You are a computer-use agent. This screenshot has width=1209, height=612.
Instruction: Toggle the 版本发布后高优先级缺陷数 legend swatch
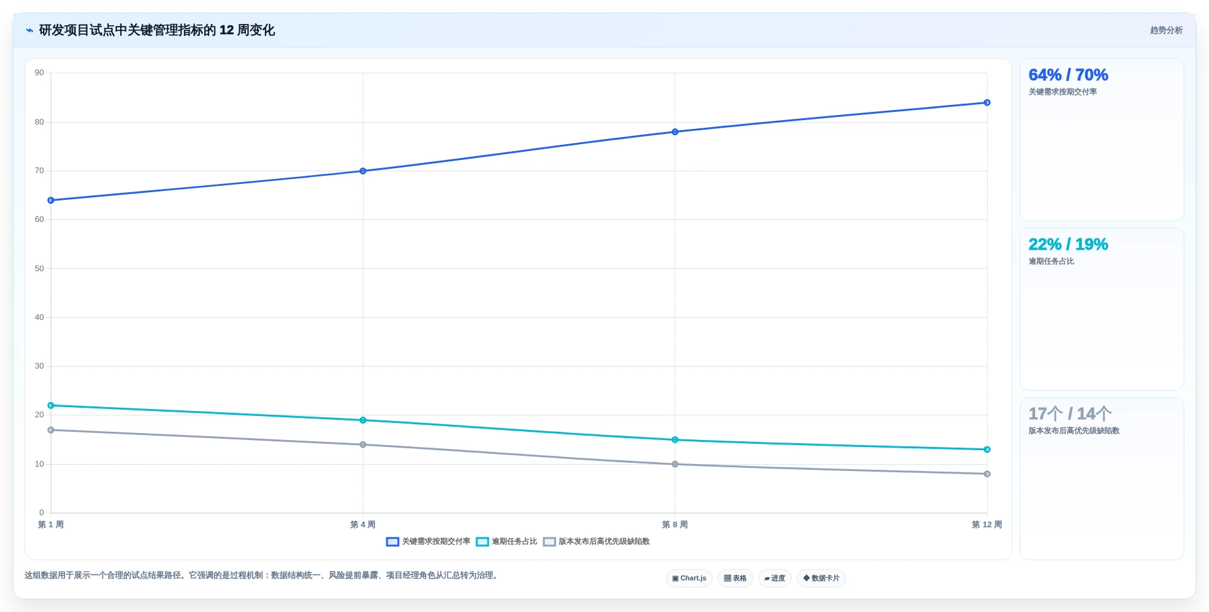[x=549, y=542]
